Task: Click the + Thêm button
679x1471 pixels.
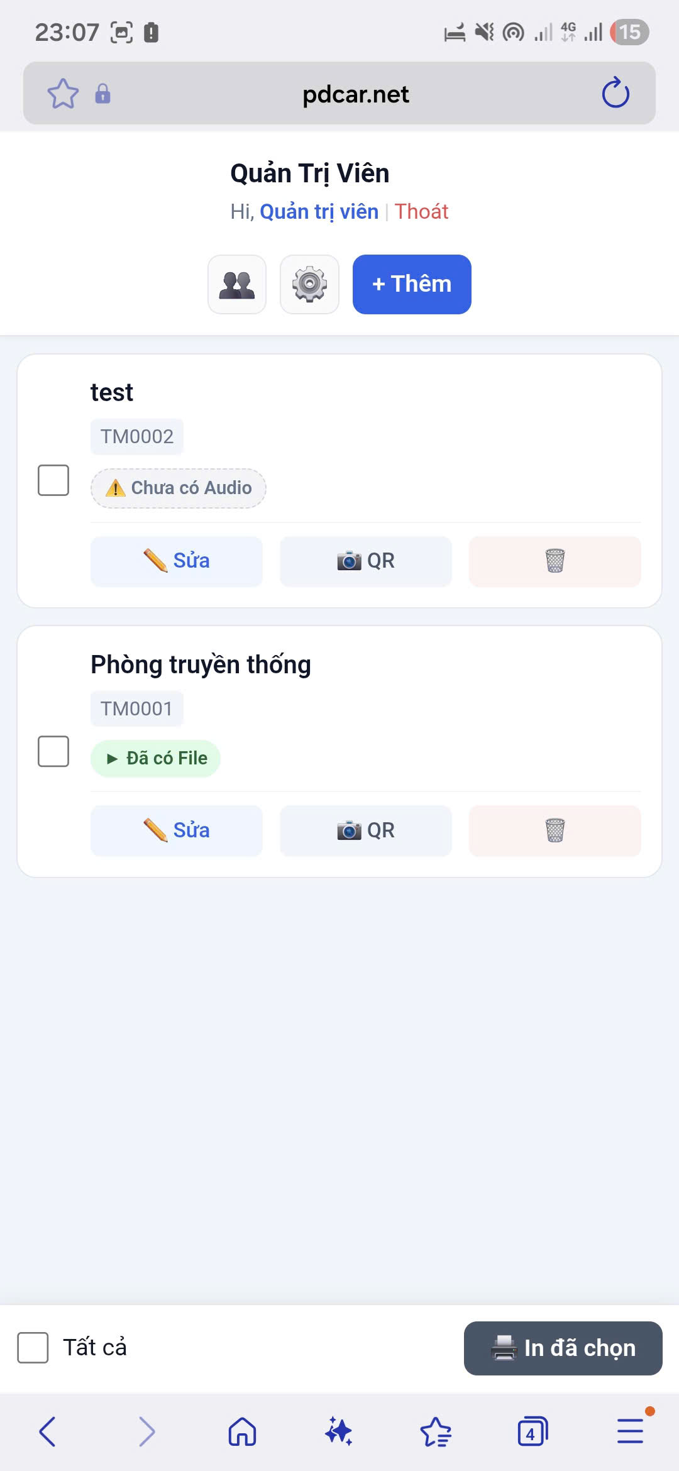Action: (412, 284)
